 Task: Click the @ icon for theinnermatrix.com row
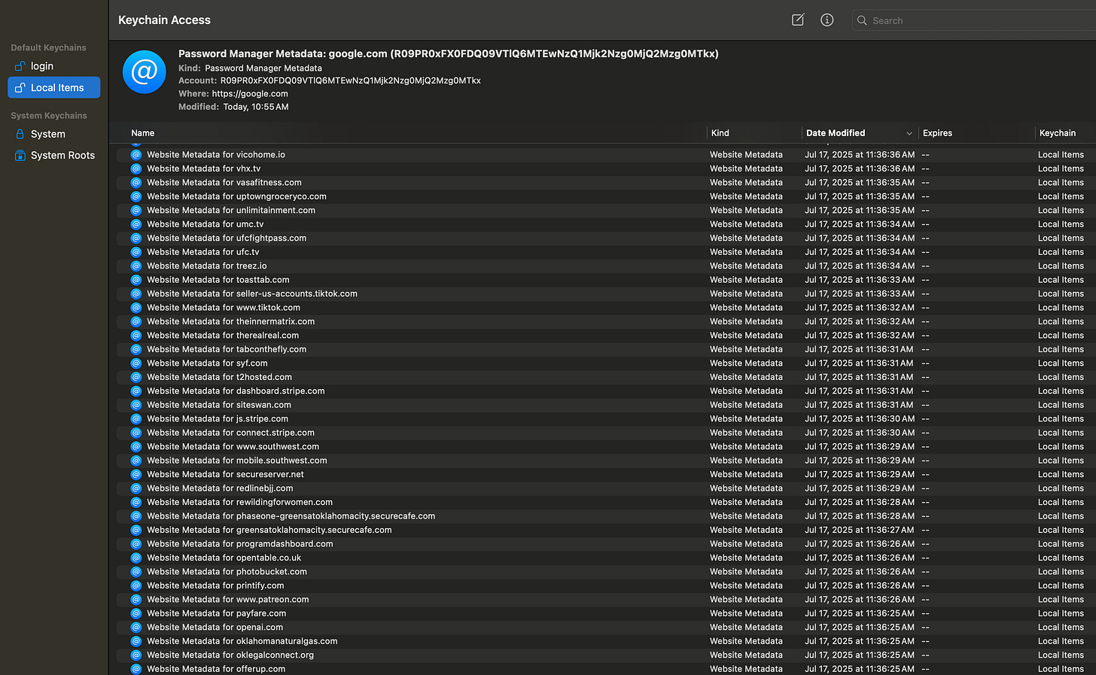click(x=136, y=321)
